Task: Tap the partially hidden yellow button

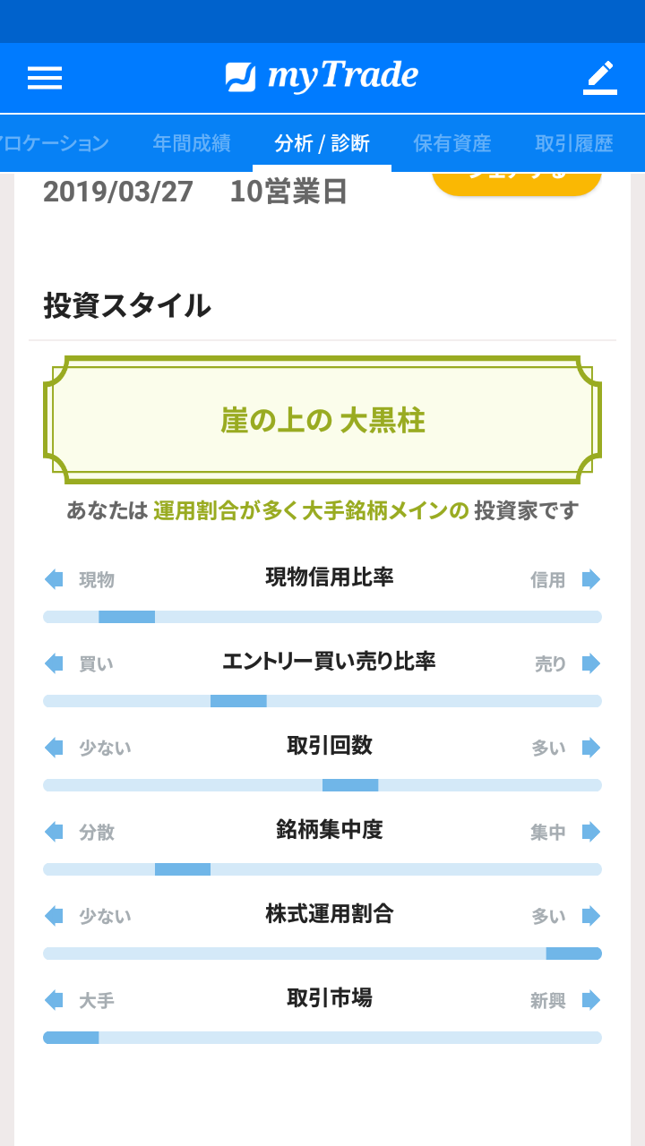Action: pos(516,182)
